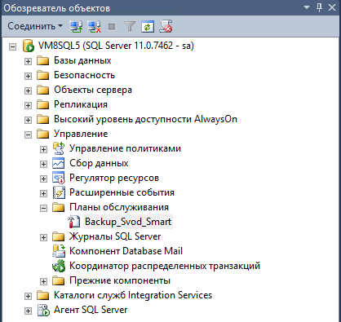Select Расширенные события item
Viewport: 341px width, 322px height.
(x=122, y=192)
